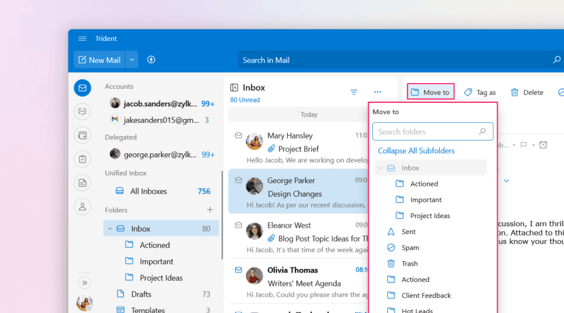Open the mail list filter icon
Image resolution: width=564 pixels, height=313 pixels.
point(354,92)
